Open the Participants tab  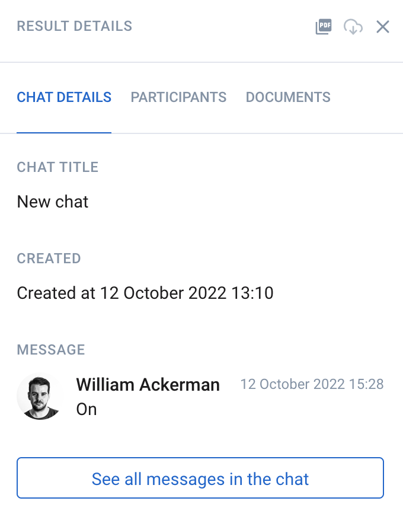click(x=178, y=97)
